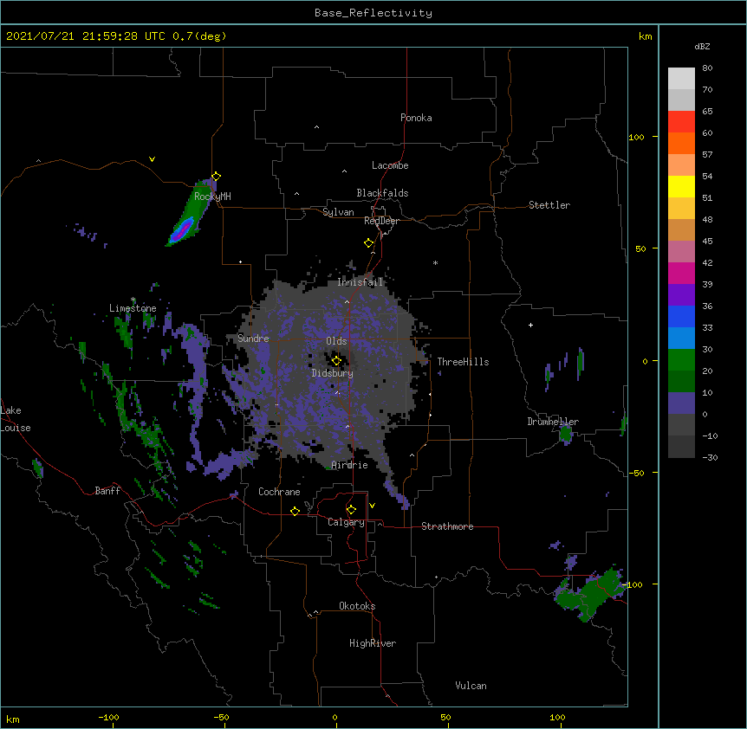Click the Drumheller label
This screenshot has width=747, height=729.
point(553,422)
